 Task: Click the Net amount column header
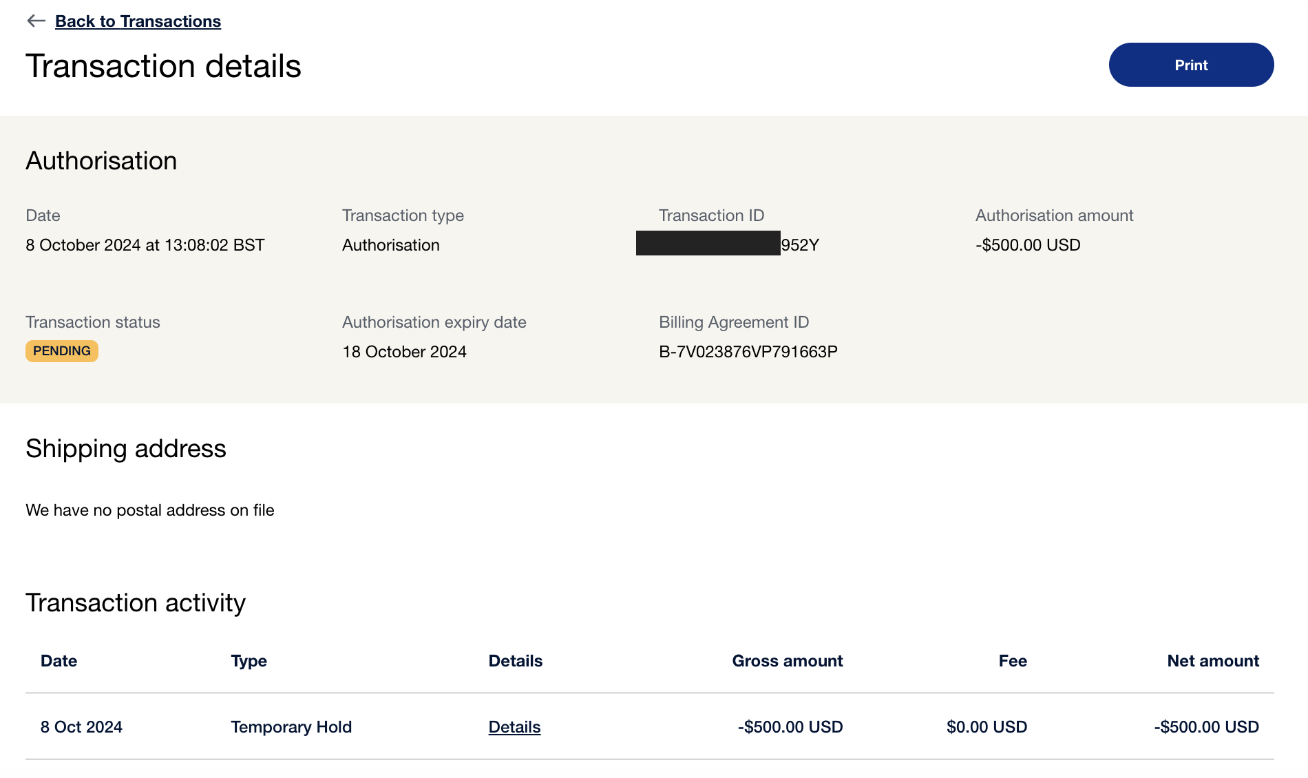click(1213, 661)
